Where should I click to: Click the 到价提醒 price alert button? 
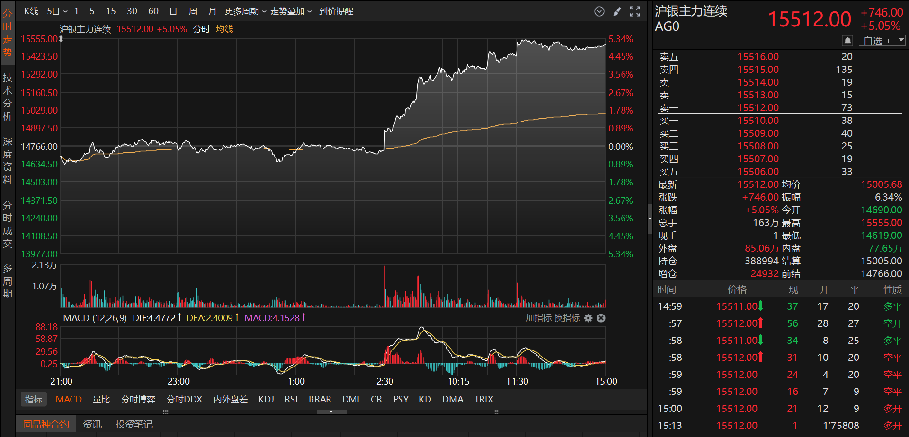pos(336,11)
